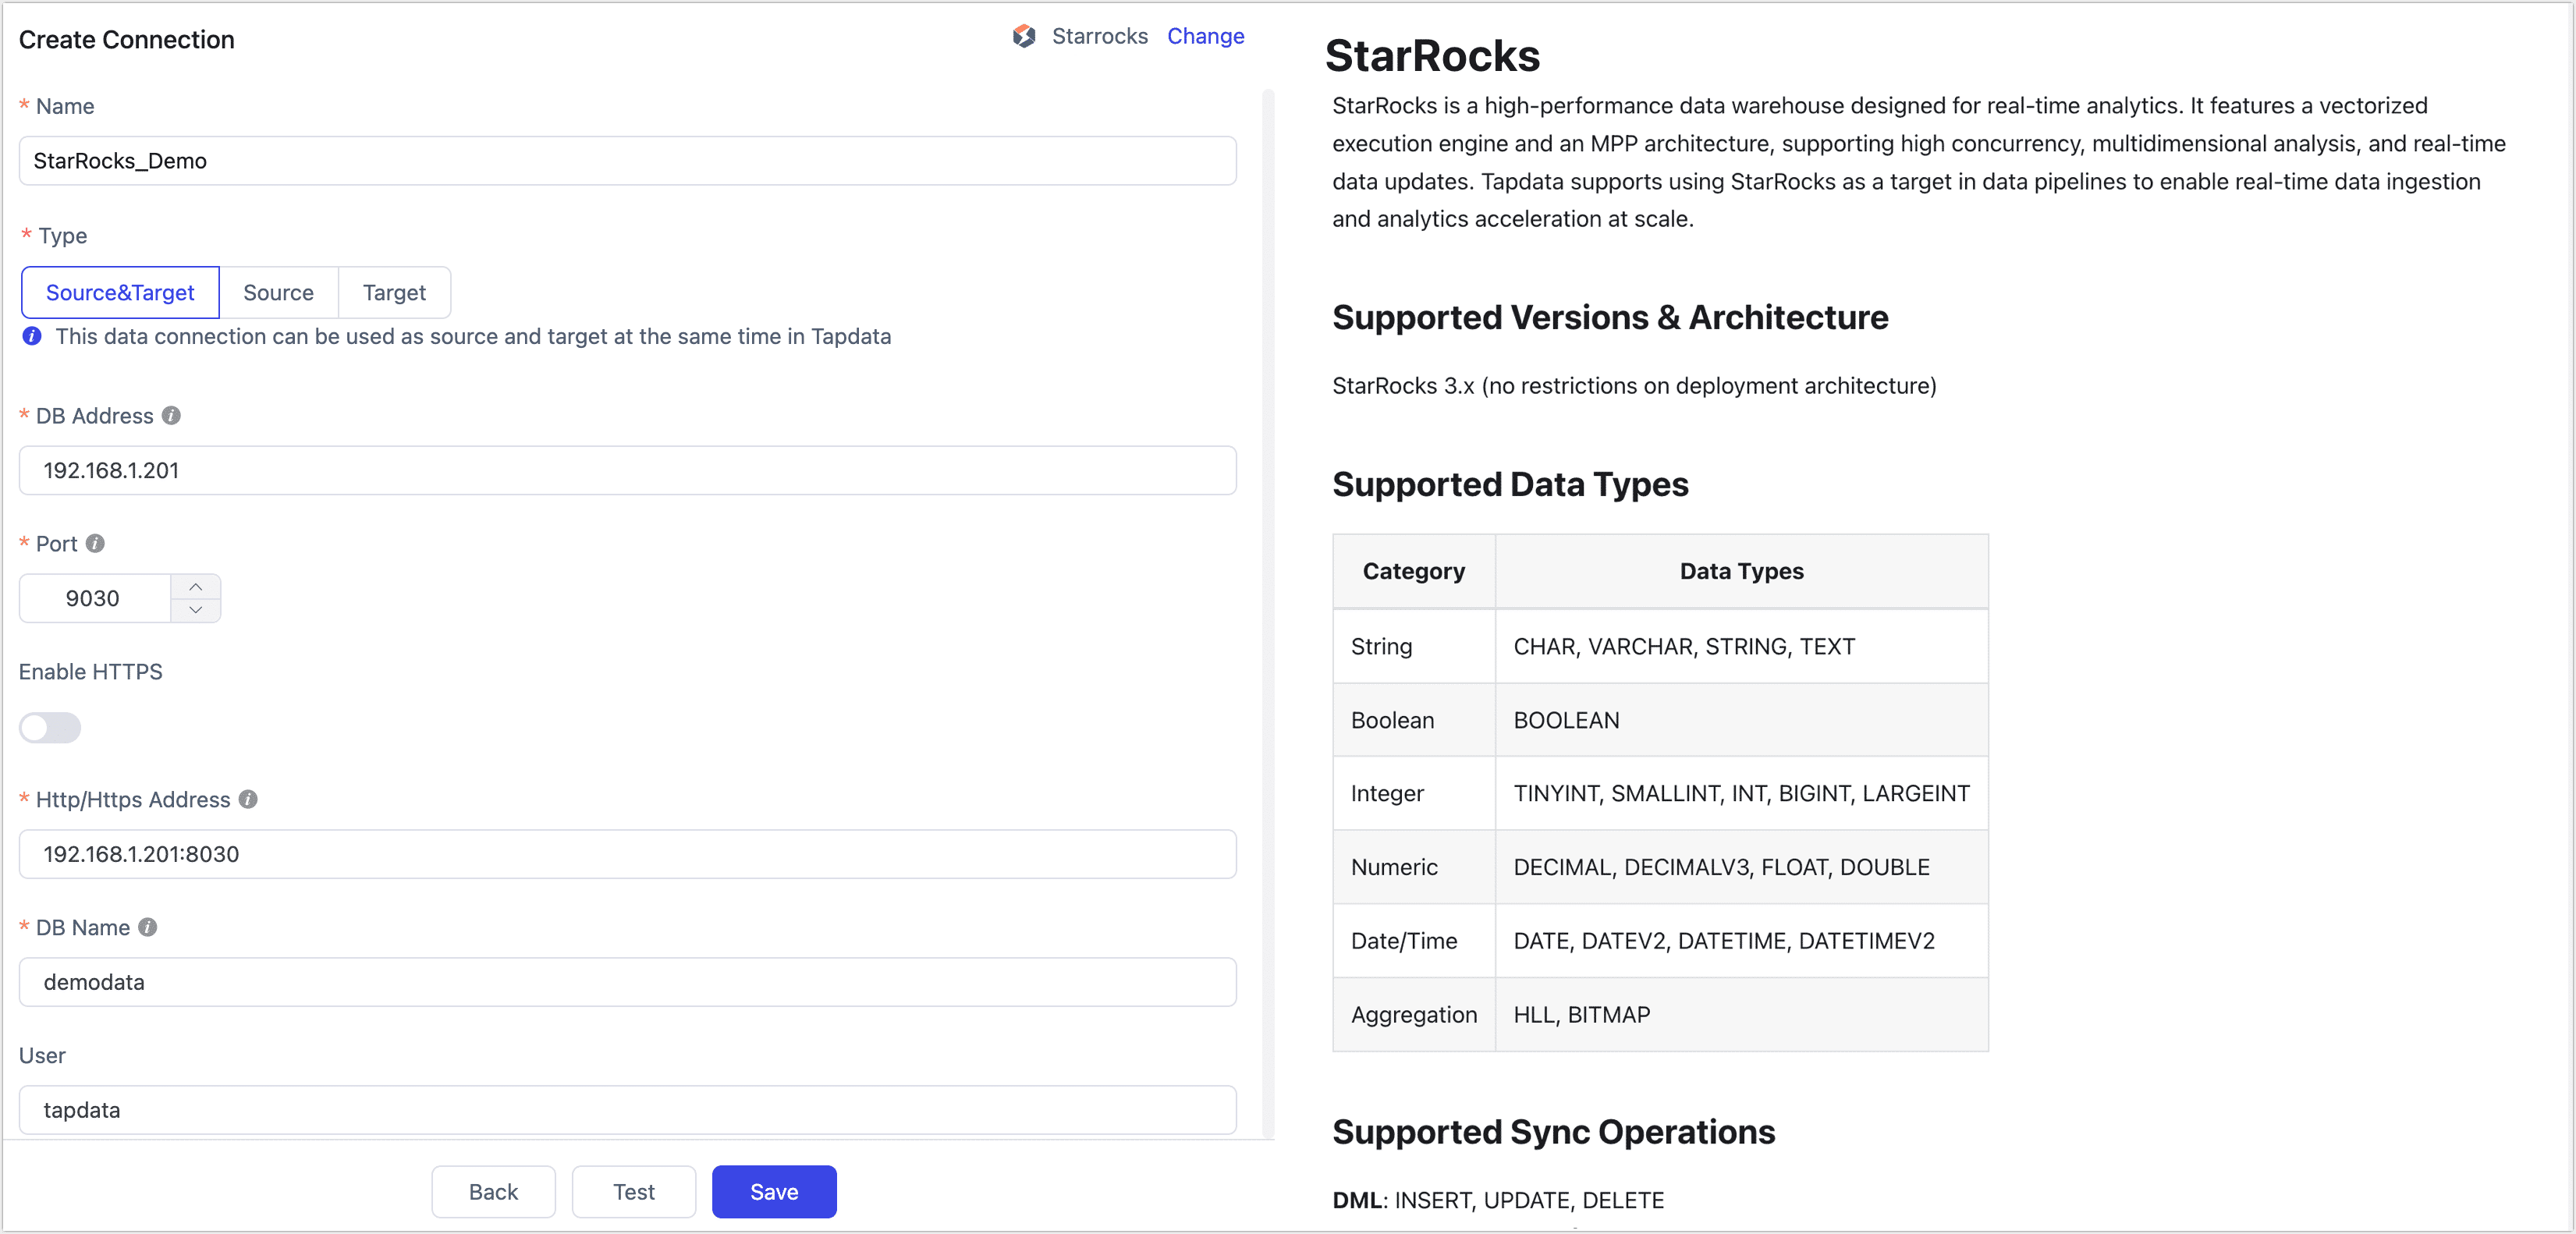The height and width of the screenshot is (1234, 2576).
Task: Click the Integer category cell
Action: (x=1414, y=793)
